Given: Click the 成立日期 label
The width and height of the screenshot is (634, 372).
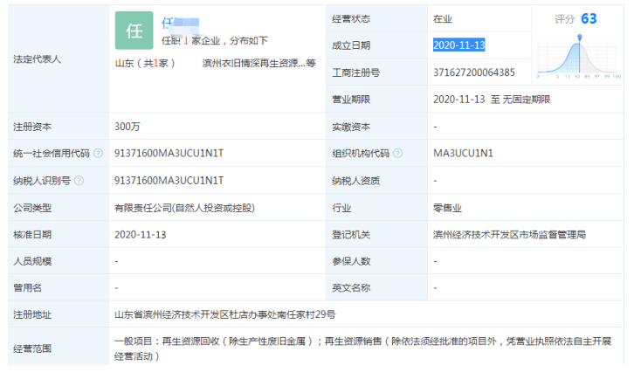Looking at the screenshot, I should (x=351, y=45).
